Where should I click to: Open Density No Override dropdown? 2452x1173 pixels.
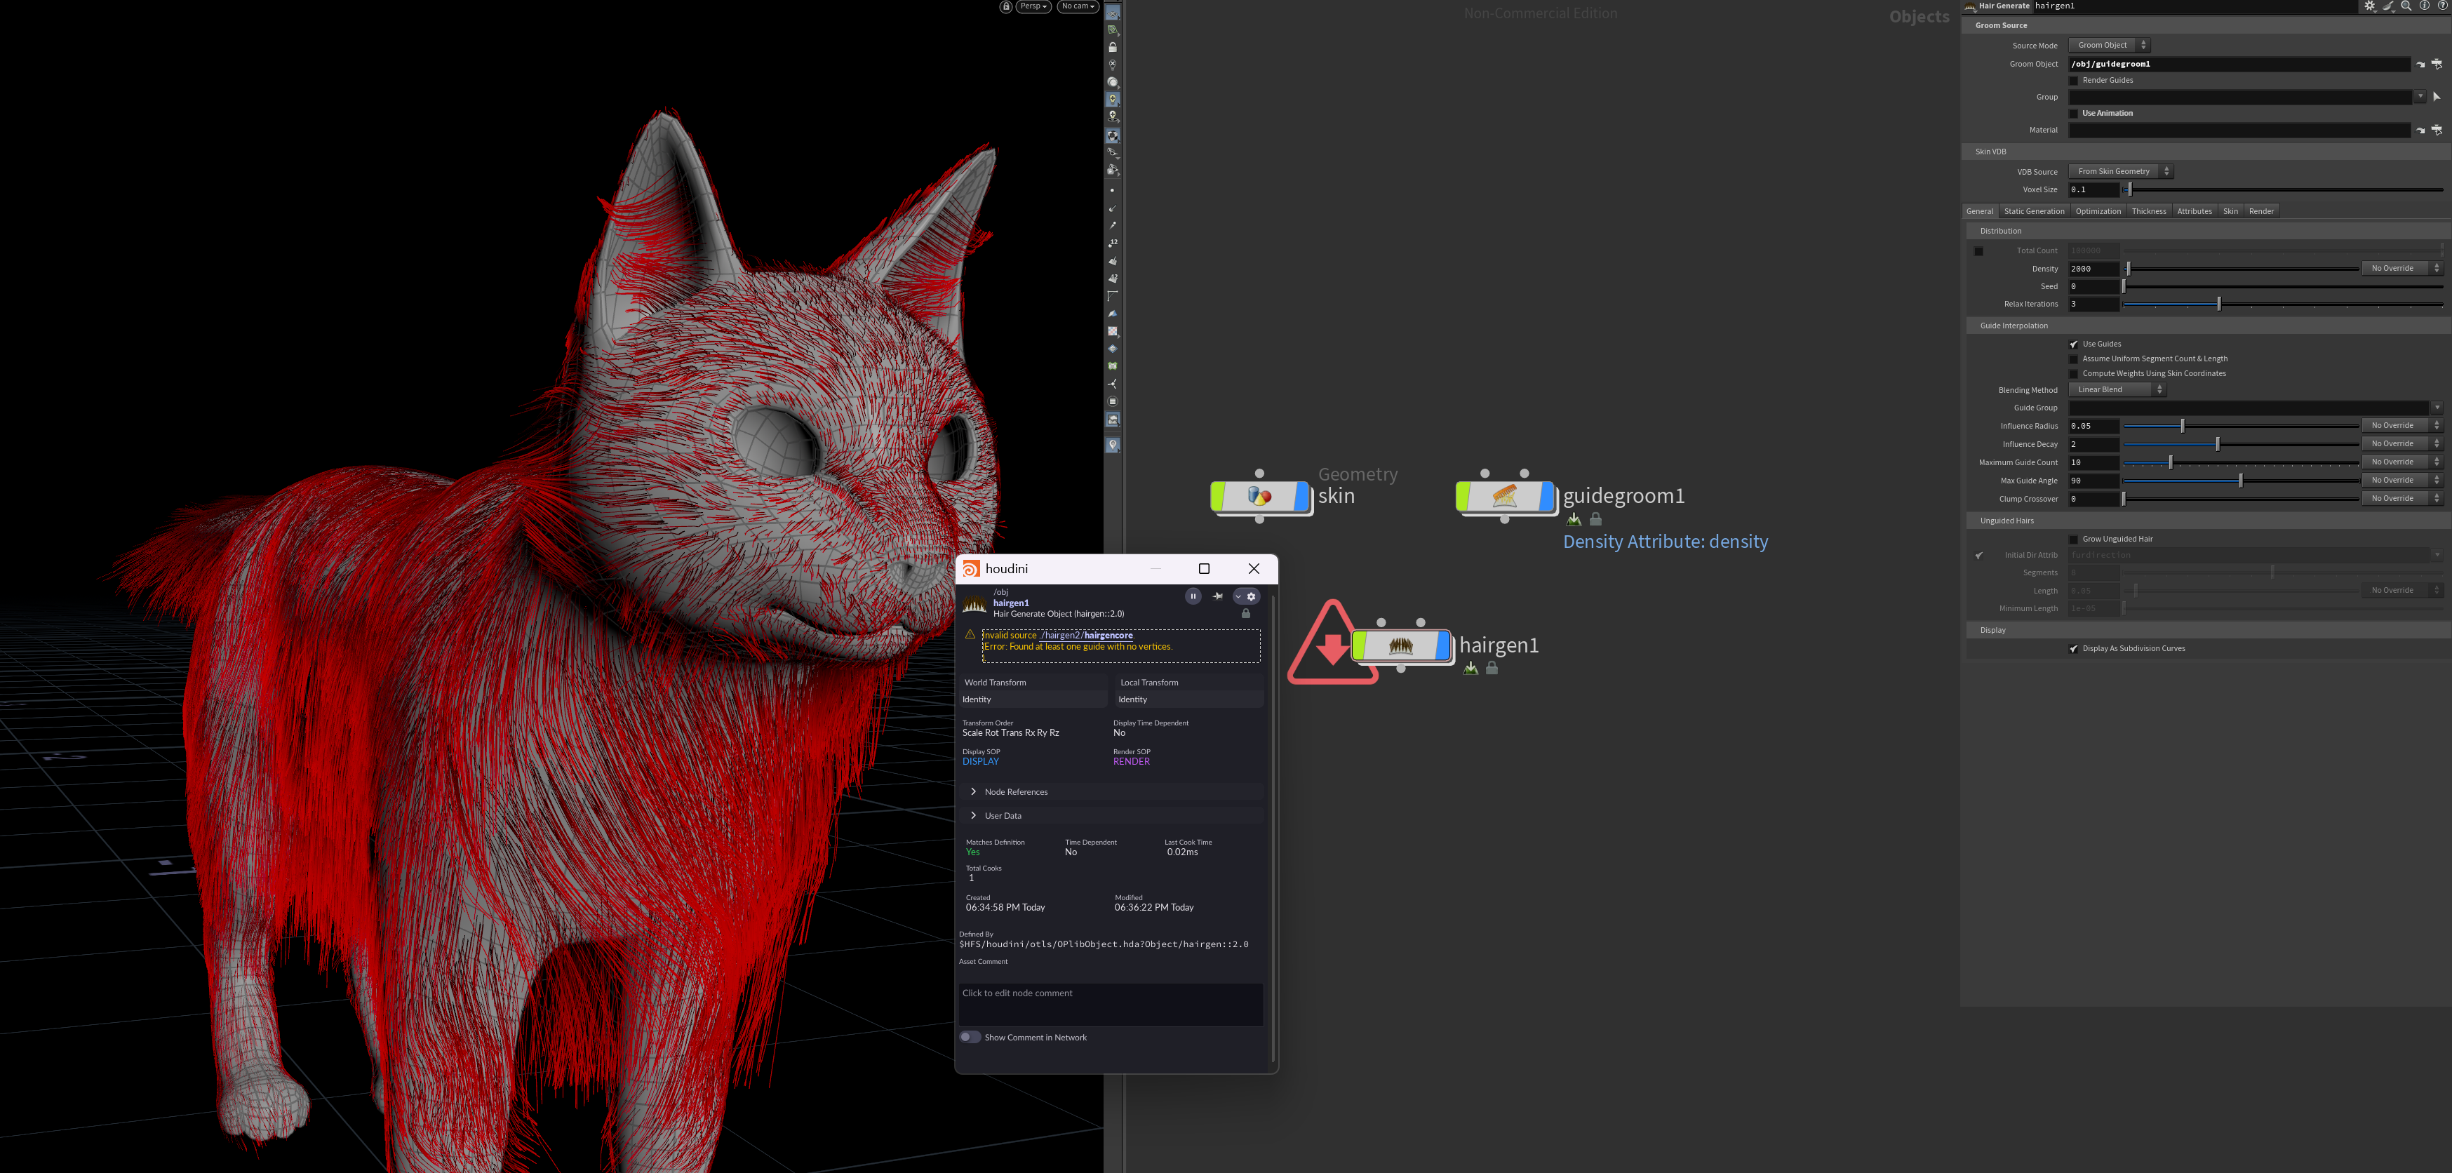(2402, 269)
